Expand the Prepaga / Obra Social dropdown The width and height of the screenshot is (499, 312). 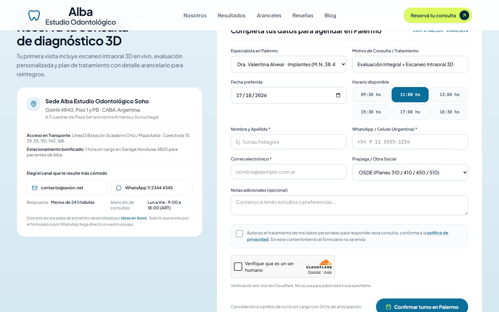[410, 172]
